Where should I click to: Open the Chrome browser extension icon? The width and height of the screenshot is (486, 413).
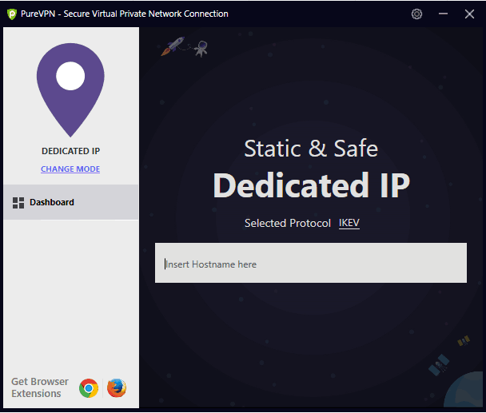[89, 388]
